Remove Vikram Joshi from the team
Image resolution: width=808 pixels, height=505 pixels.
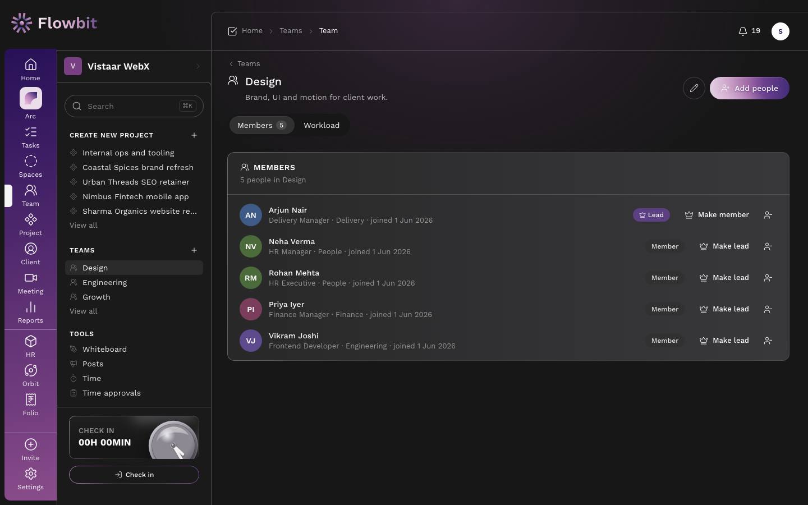coord(768,341)
